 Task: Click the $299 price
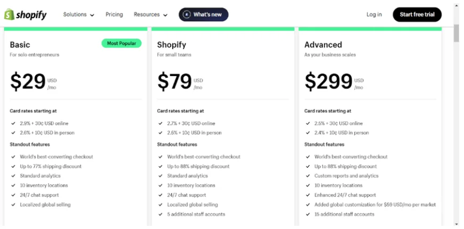pos(329,81)
